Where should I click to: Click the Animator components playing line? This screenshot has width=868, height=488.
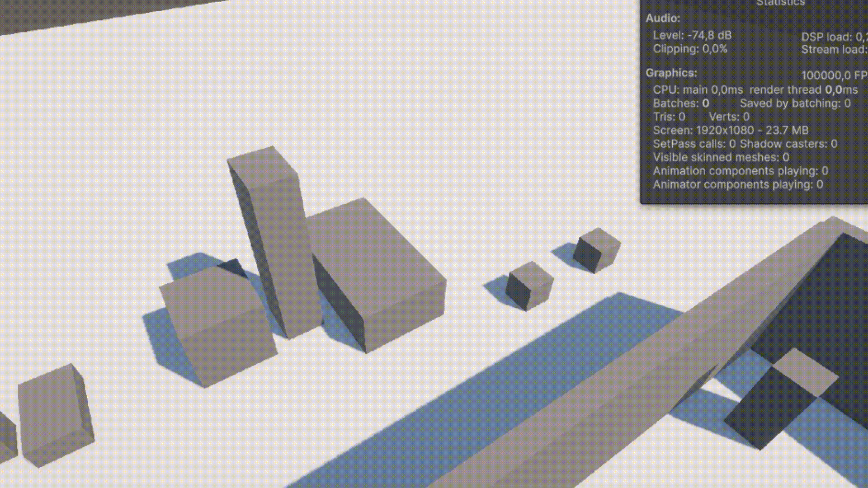pos(737,184)
